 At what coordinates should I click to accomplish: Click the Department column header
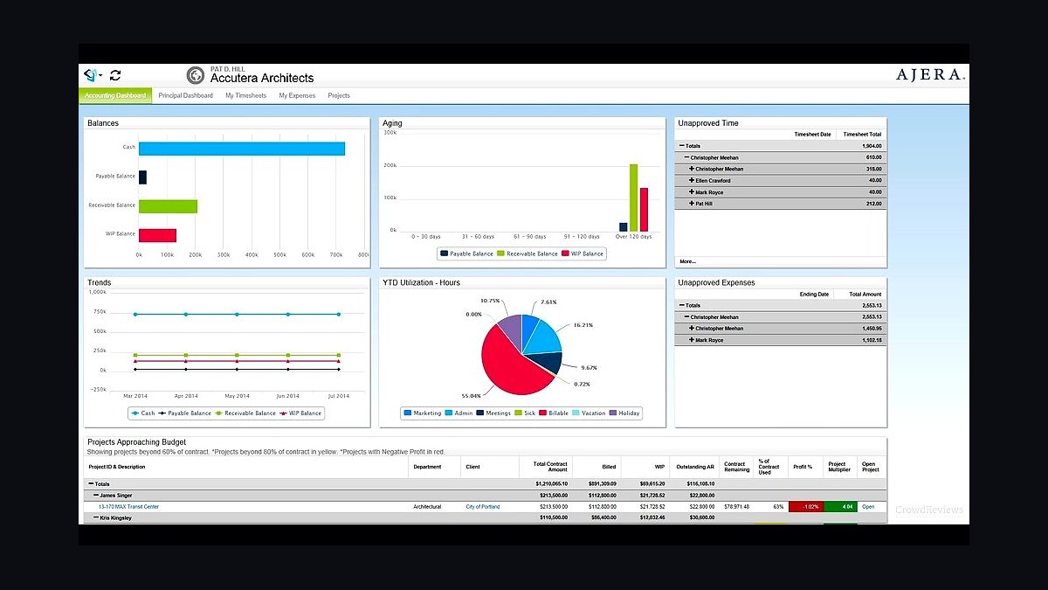click(427, 467)
